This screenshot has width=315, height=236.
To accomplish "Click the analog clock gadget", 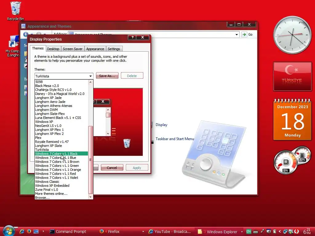I will (x=292, y=35).
